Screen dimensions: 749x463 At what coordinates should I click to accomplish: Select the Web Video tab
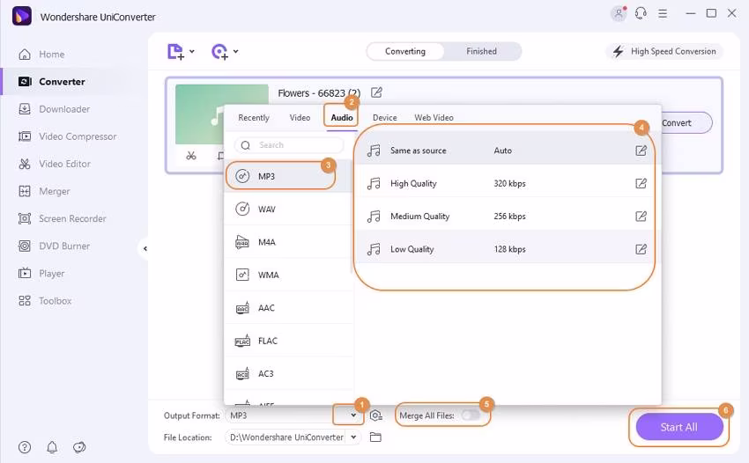pos(434,117)
